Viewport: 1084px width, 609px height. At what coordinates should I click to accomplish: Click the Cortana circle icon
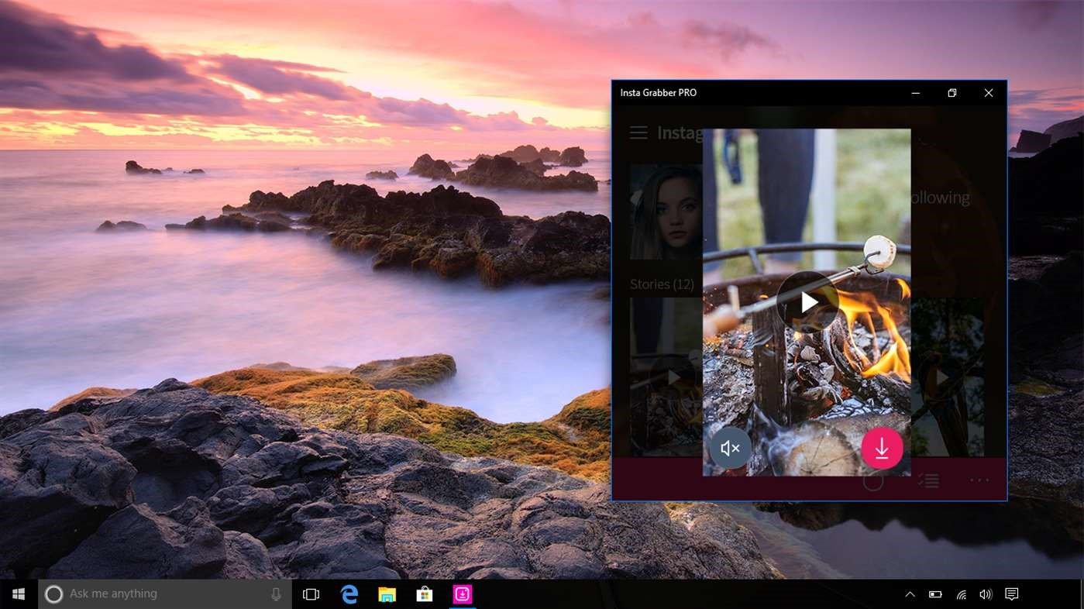click(53, 594)
